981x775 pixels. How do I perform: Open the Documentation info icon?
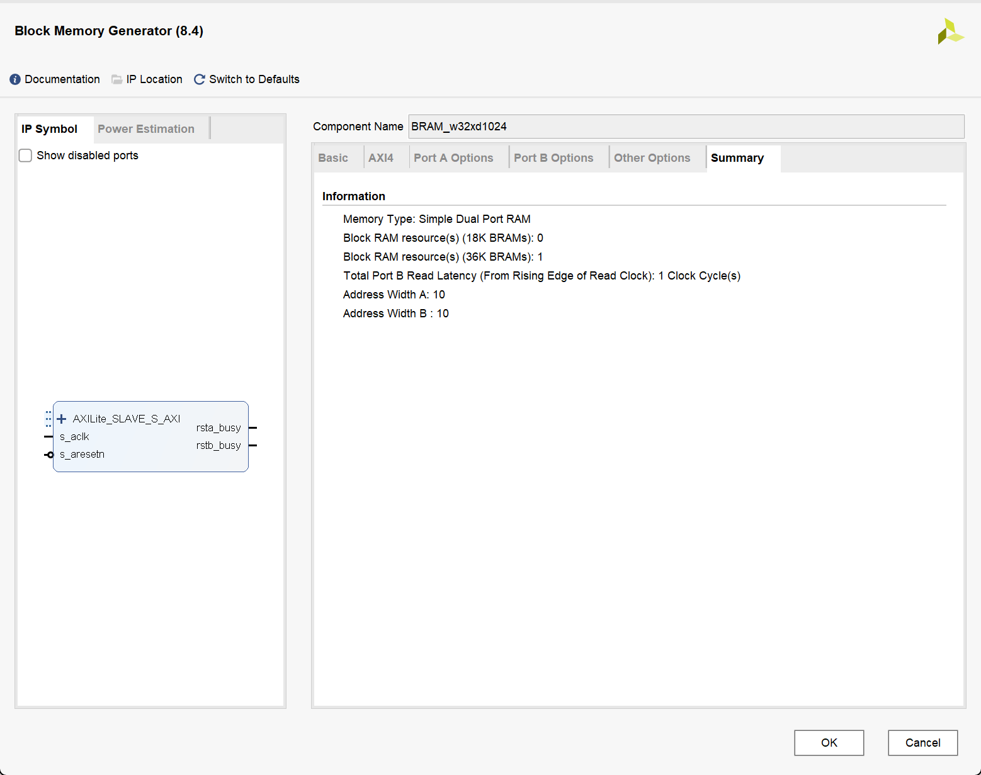tap(15, 79)
